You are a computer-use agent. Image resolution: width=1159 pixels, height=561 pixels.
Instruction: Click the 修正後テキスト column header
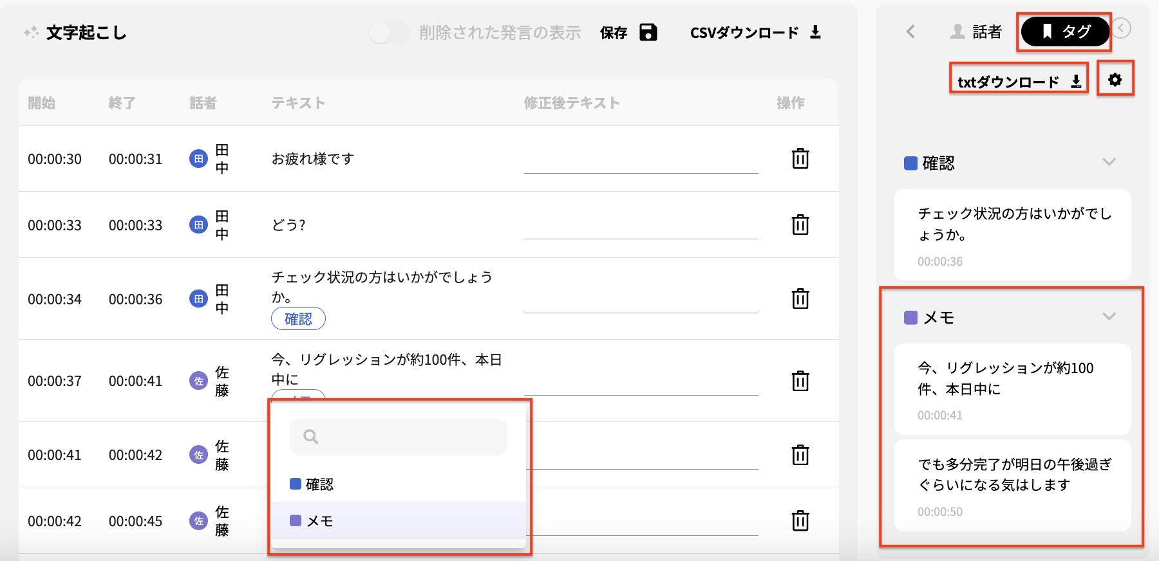pos(572,103)
